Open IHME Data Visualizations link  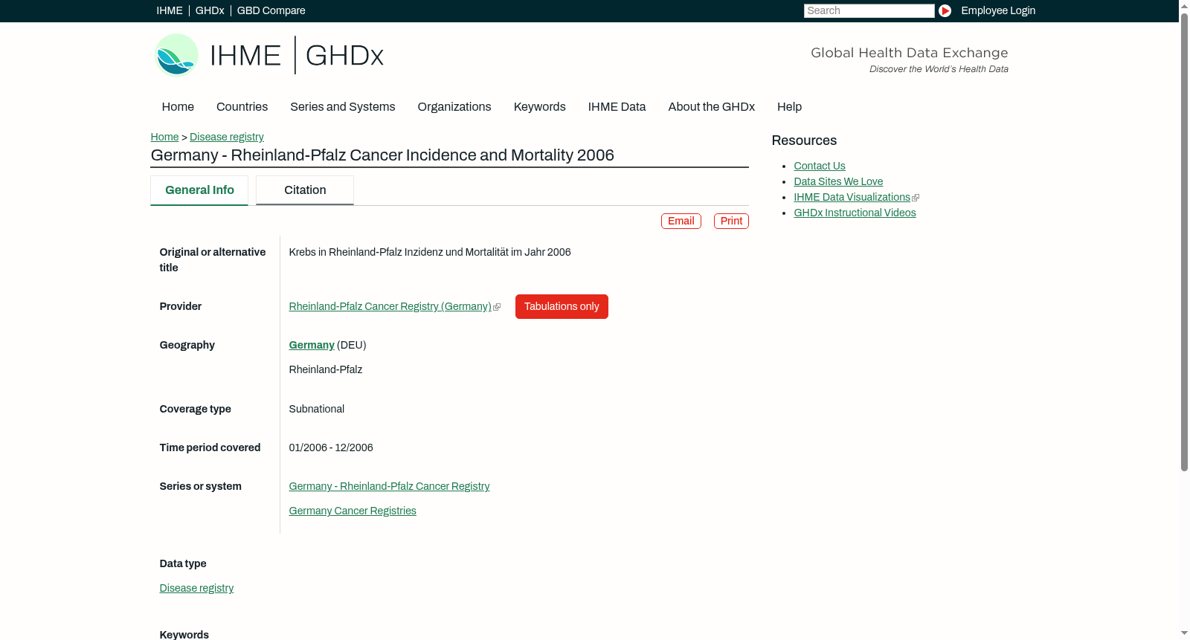[x=852, y=197]
